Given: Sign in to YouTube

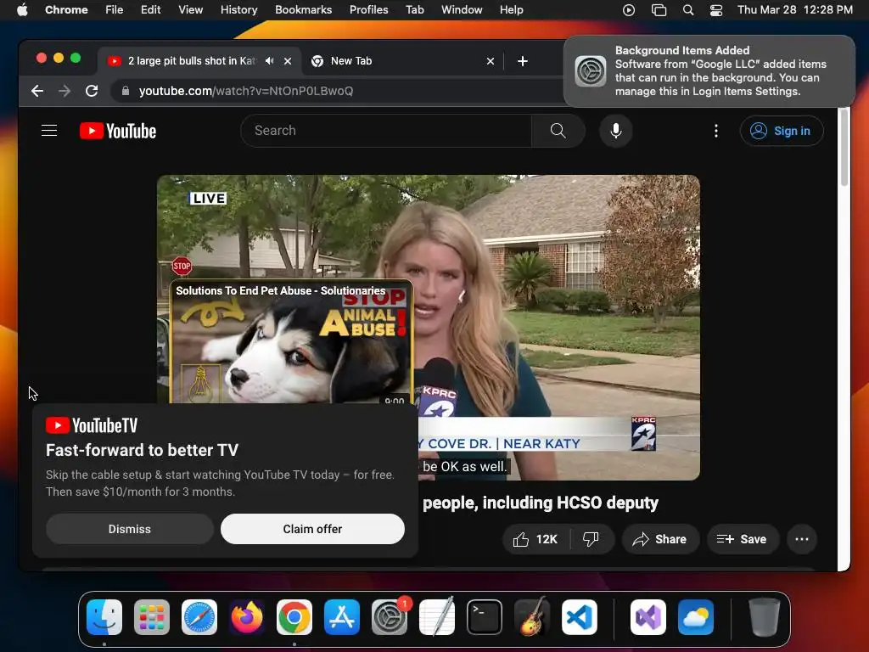Looking at the screenshot, I should 782,131.
